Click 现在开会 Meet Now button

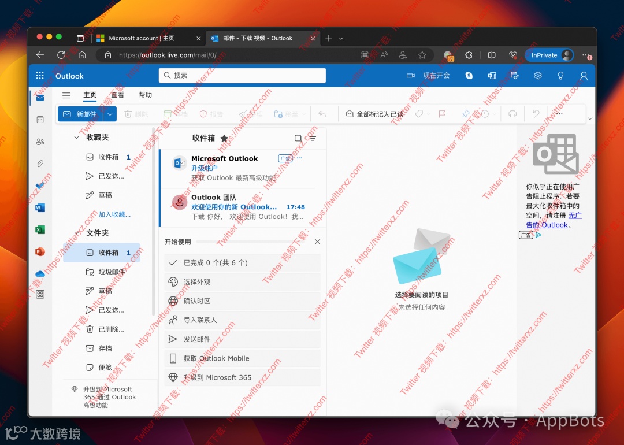[x=428, y=76]
